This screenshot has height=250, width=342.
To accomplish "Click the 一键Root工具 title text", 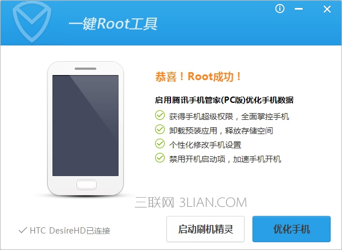I will click(113, 23).
